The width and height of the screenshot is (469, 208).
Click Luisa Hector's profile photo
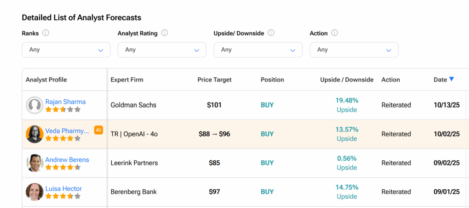click(34, 192)
